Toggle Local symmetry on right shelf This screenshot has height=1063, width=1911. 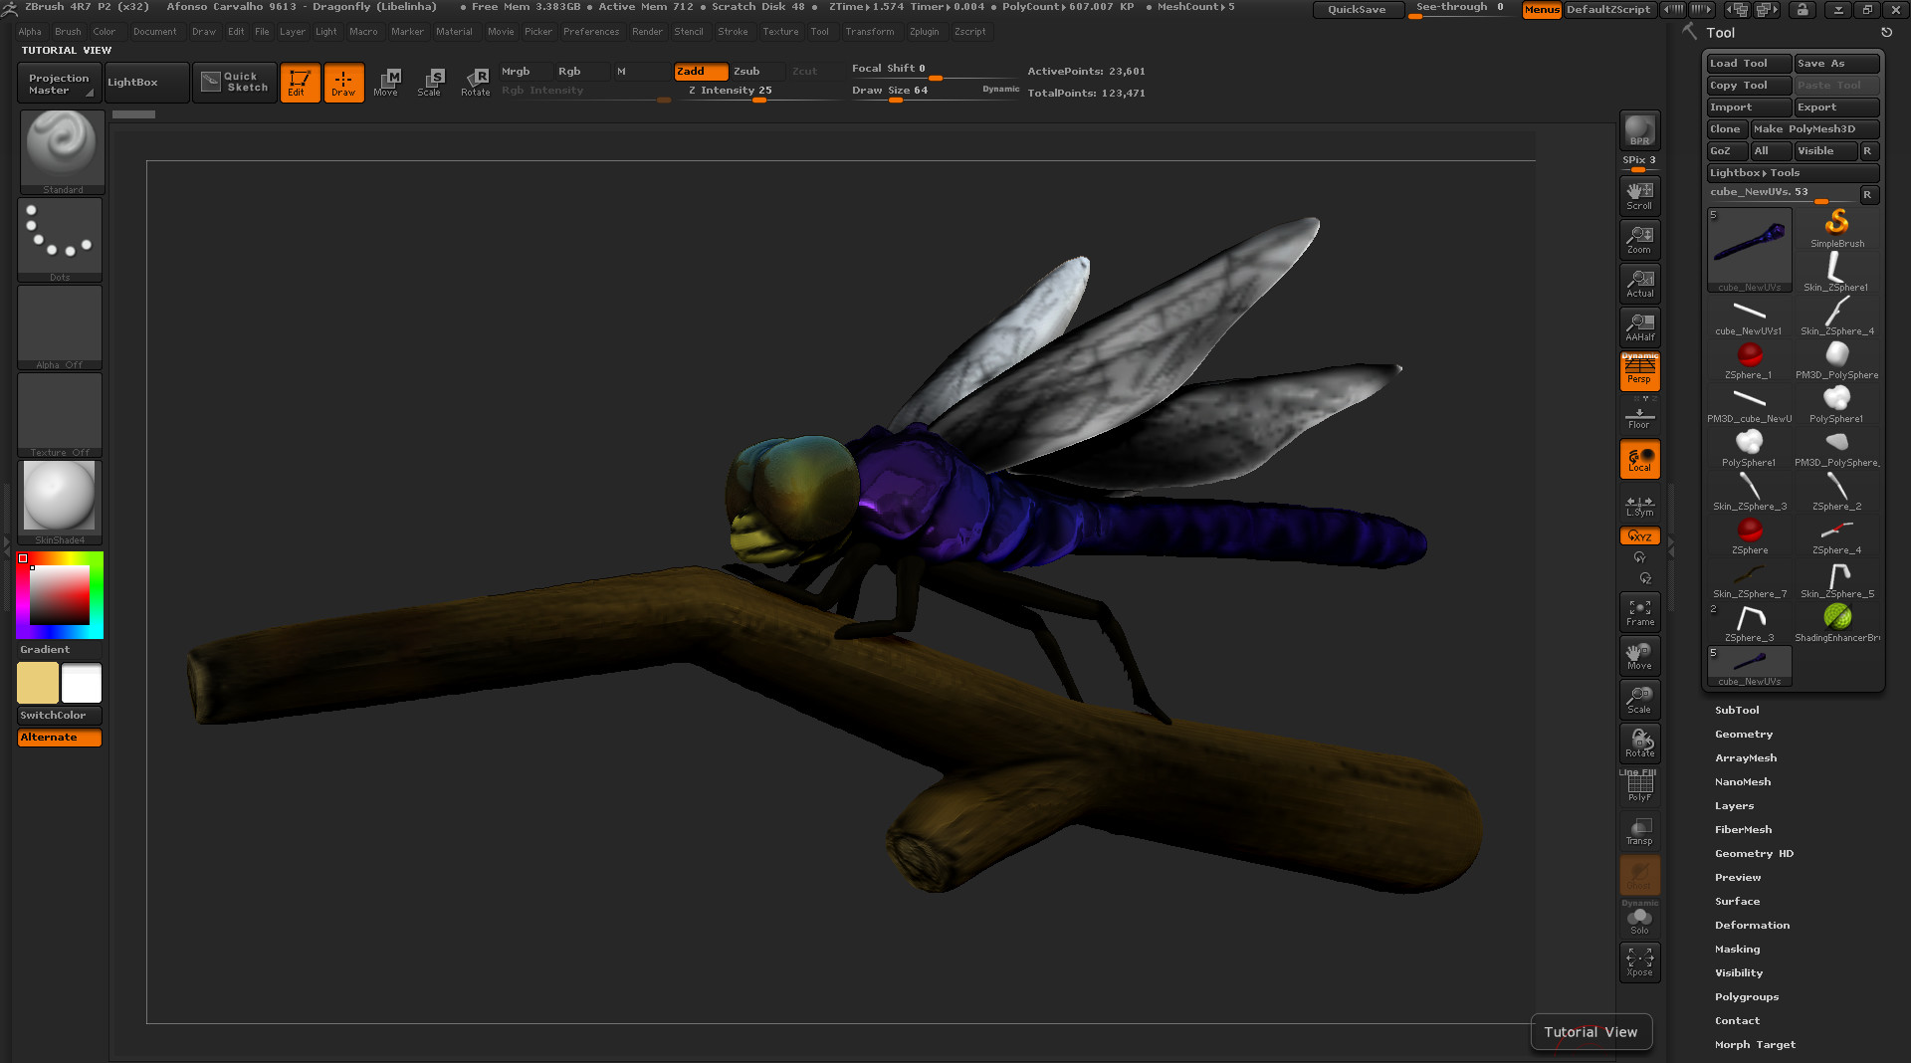point(1638,459)
